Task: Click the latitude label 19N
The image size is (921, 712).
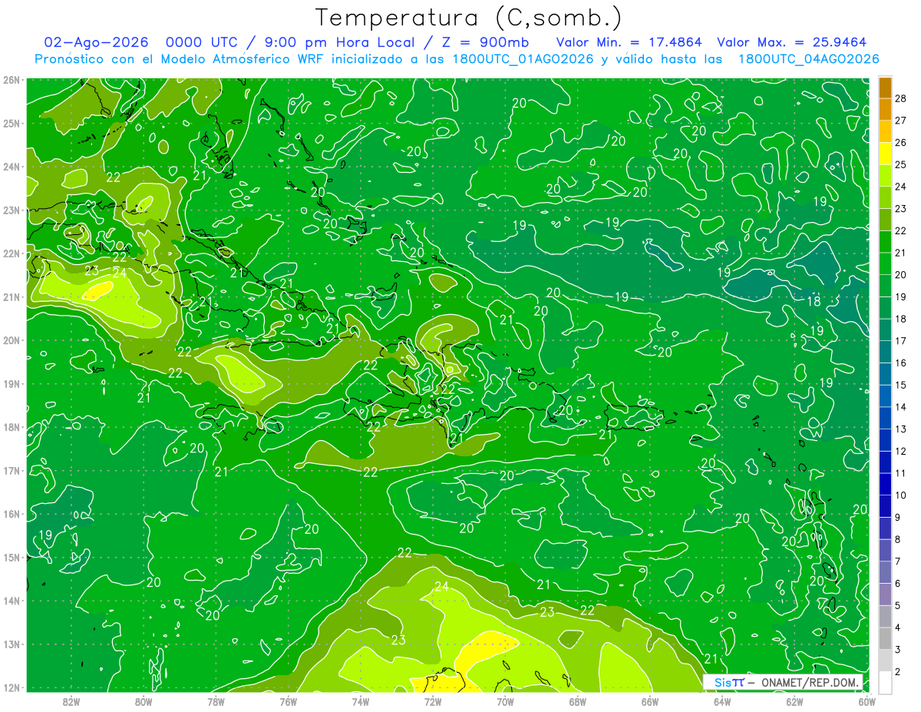Action: coord(12,384)
